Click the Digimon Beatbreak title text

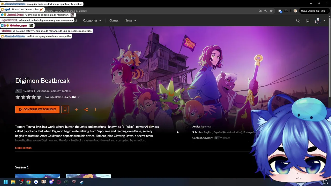[x=42, y=81]
